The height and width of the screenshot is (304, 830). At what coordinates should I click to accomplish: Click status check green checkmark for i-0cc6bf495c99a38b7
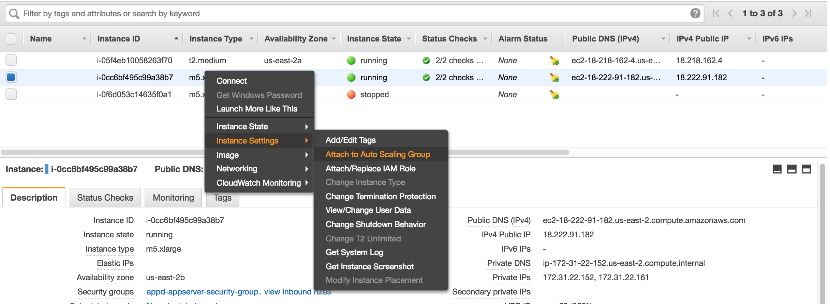pyautogui.click(x=426, y=78)
